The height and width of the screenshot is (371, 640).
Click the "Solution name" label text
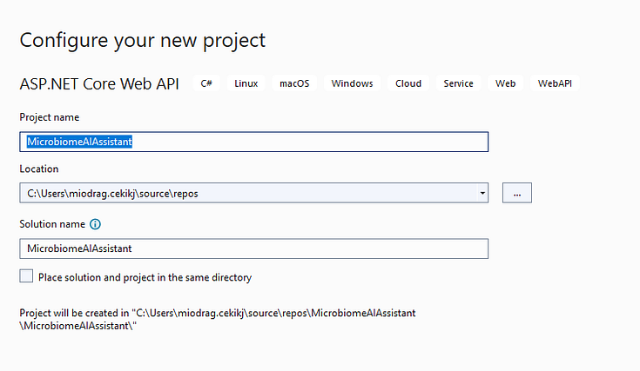[x=51, y=224]
